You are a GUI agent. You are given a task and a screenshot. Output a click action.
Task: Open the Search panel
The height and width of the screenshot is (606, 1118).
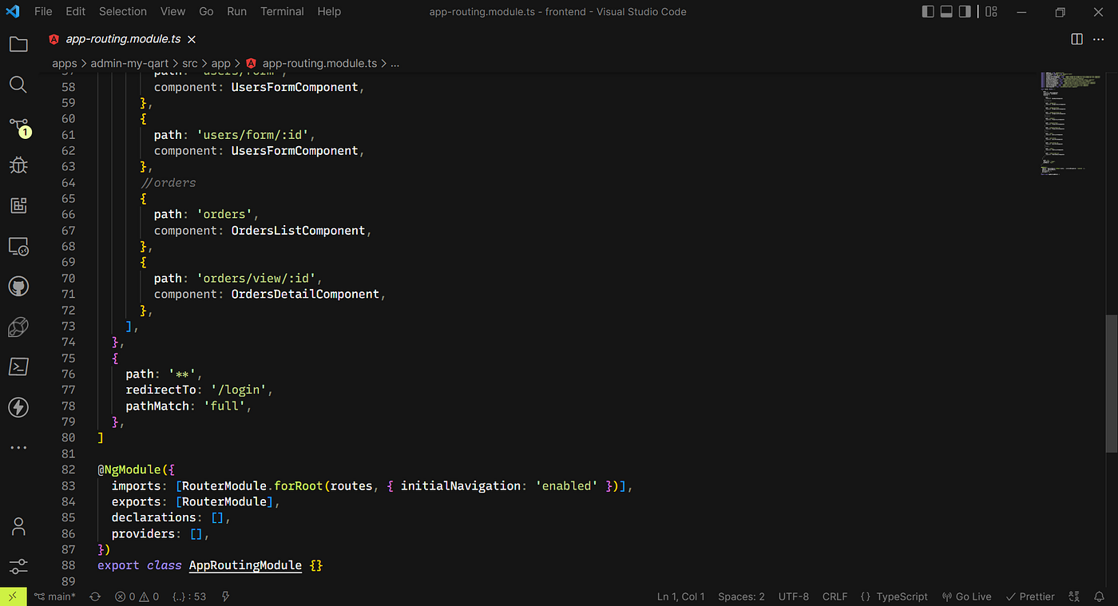[x=18, y=84]
